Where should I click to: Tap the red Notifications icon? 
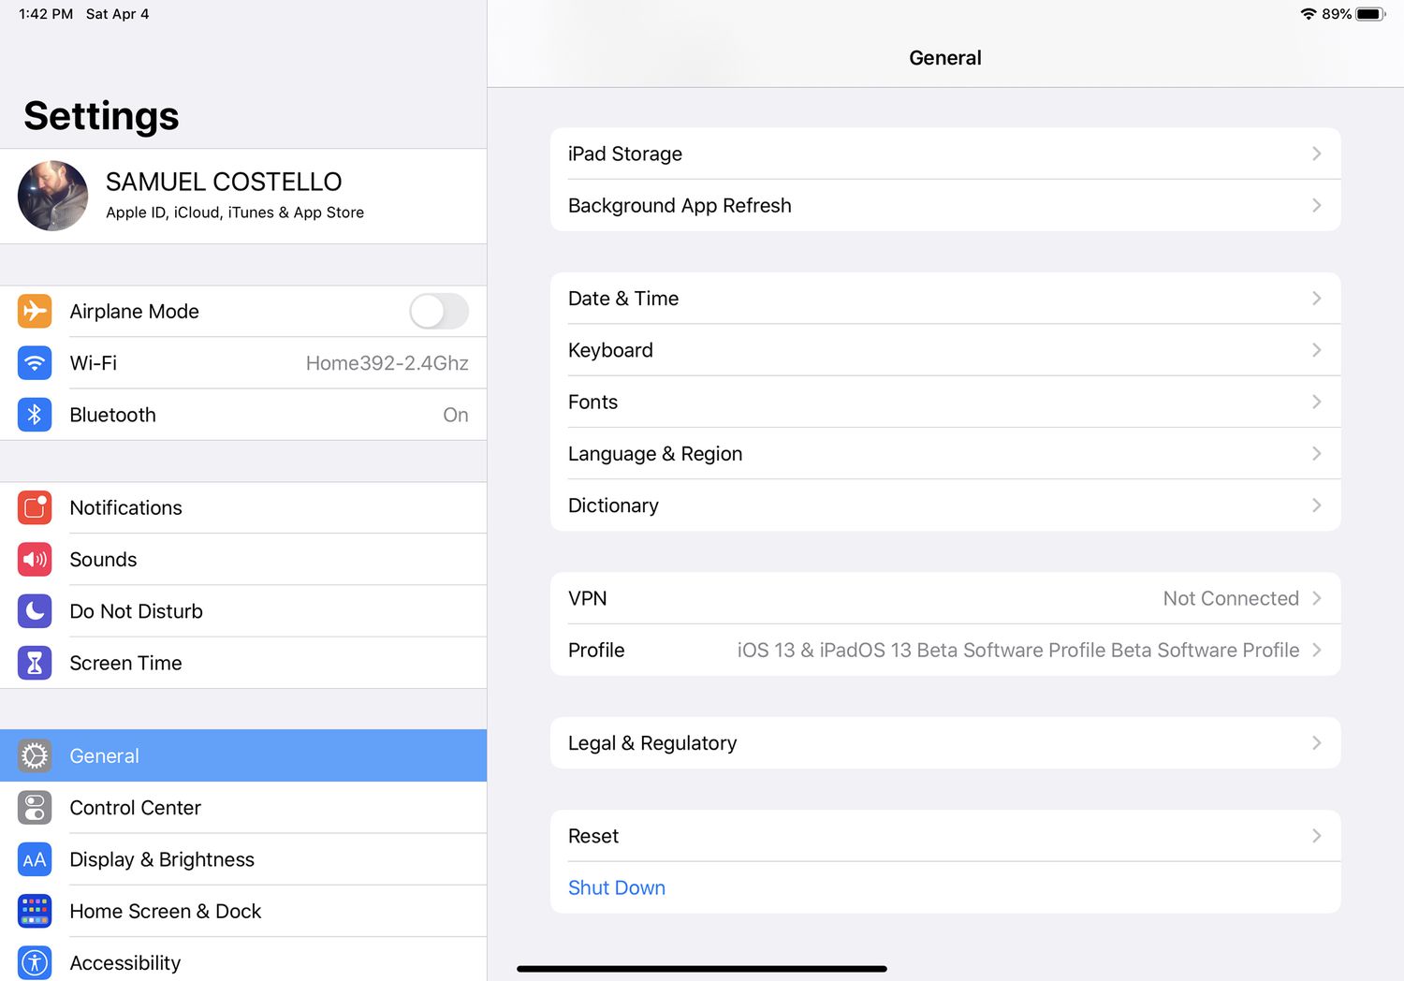(35, 507)
